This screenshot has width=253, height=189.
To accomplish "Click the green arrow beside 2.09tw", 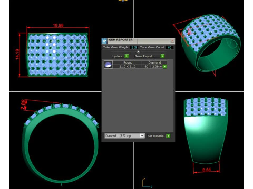I will tap(165, 67).
